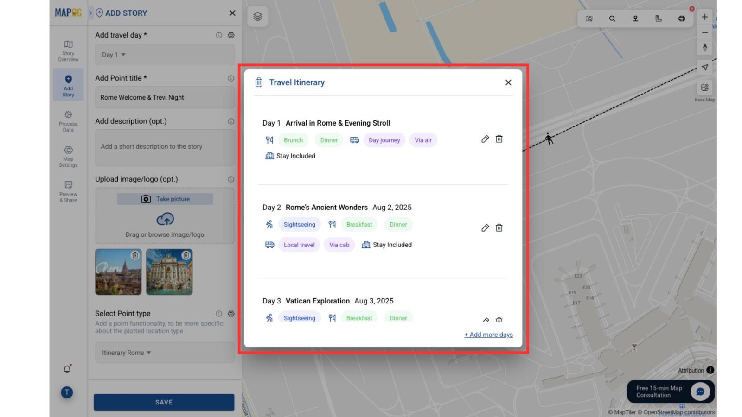Edit Day 1 Arrival in Rome entry

[485, 139]
